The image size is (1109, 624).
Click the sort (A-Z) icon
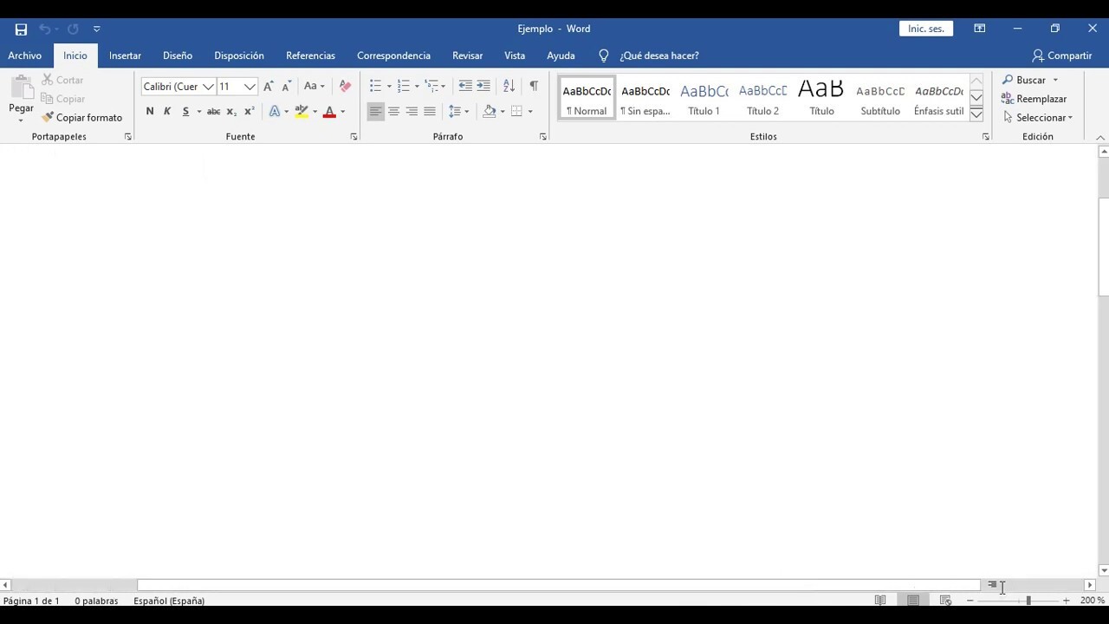pyautogui.click(x=509, y=86)
